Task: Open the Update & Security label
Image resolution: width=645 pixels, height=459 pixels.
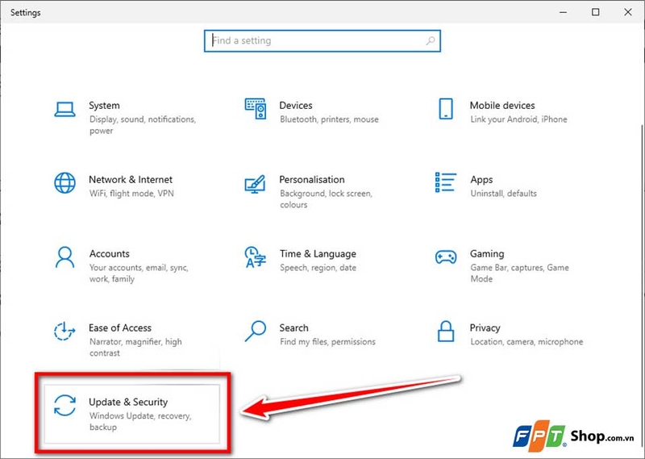Action: pos(128,402)
